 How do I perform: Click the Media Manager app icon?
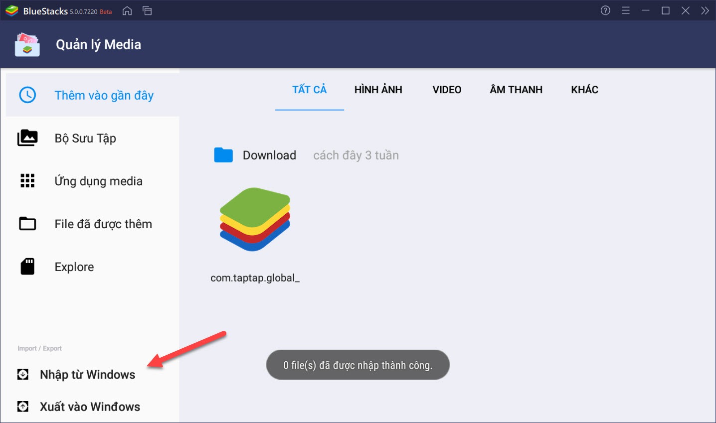(x=27, y=44)
